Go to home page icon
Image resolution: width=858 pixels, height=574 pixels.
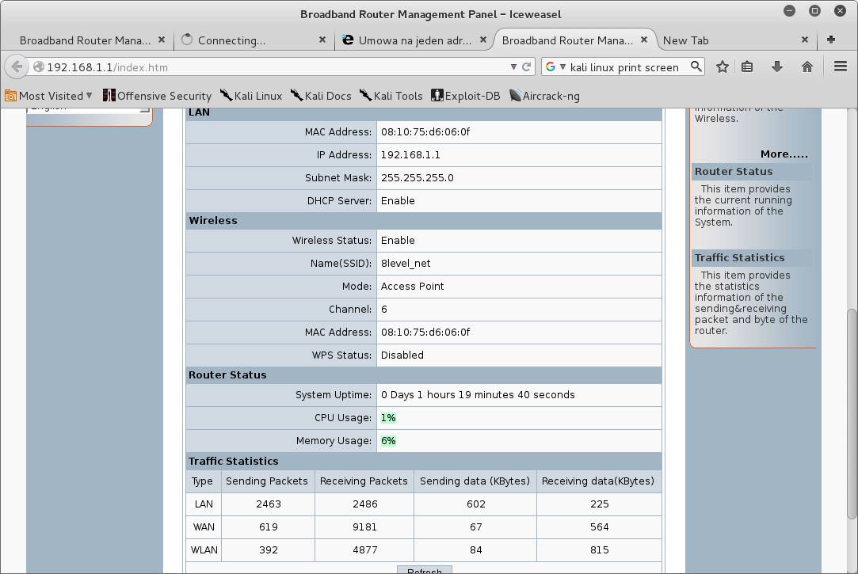(807, 67)
